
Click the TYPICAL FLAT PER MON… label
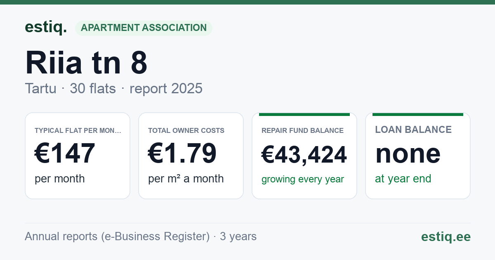[x=78, y=131]
